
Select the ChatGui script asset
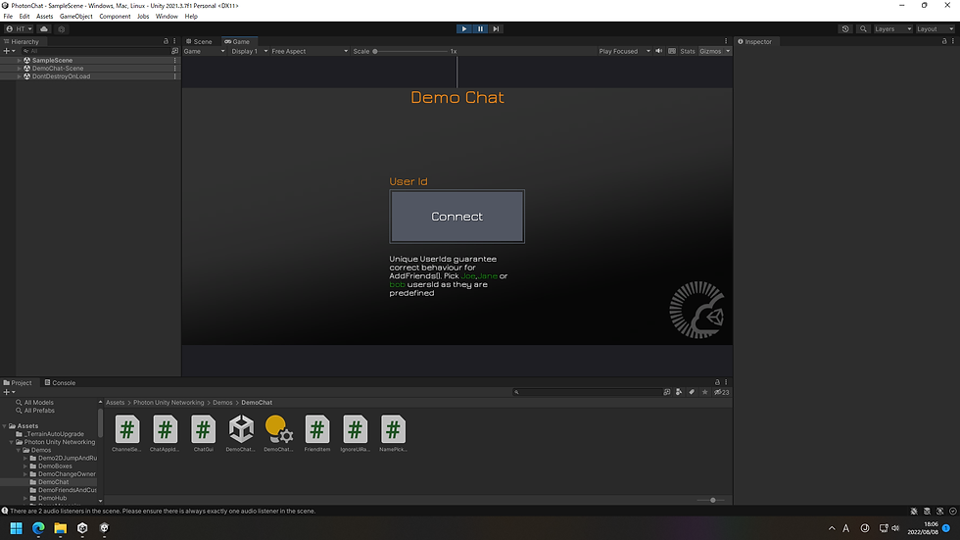[x=204, y=433]
